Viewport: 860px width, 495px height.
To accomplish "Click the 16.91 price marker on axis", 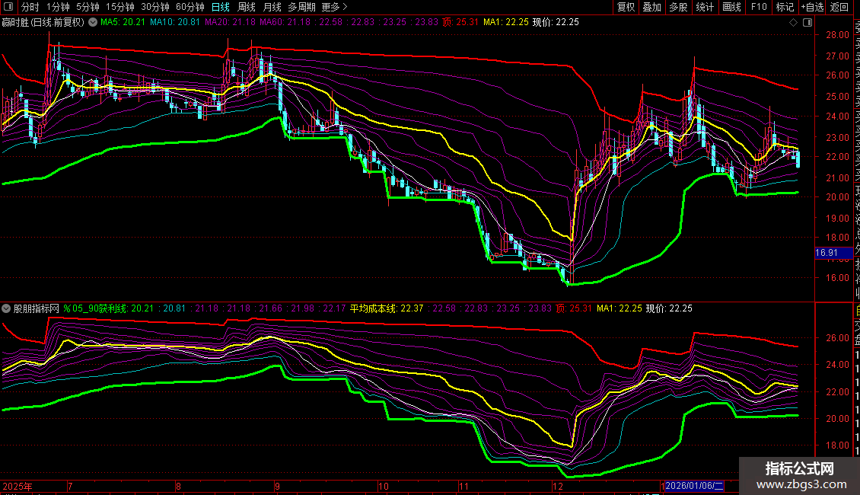I will [833, 253].
